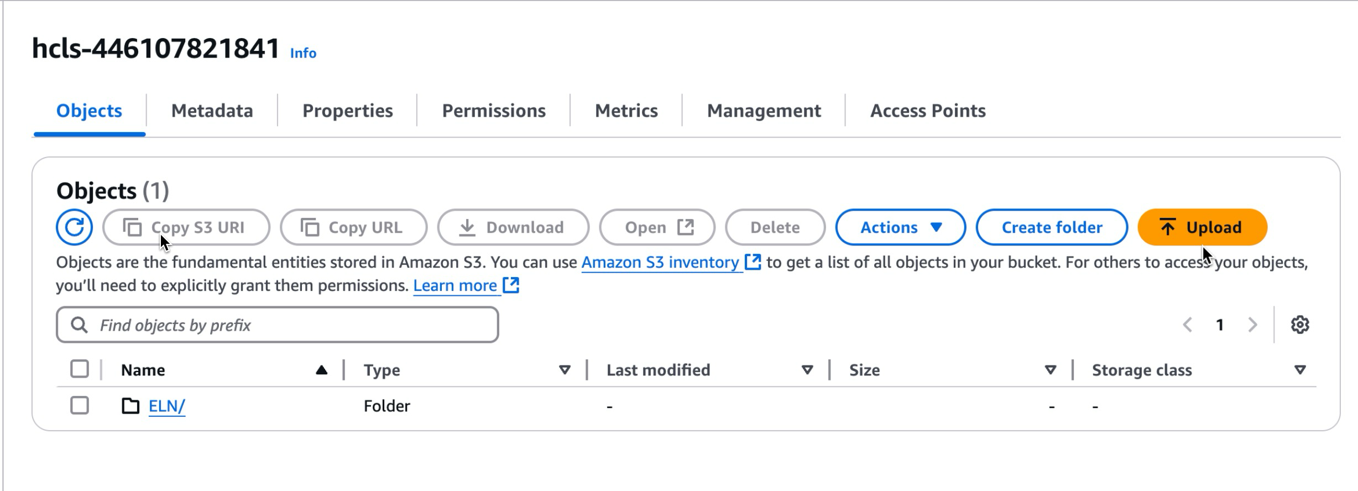Open the Properties tab
The height and width of the screenshot is (491, 1358).
[347, 111]
